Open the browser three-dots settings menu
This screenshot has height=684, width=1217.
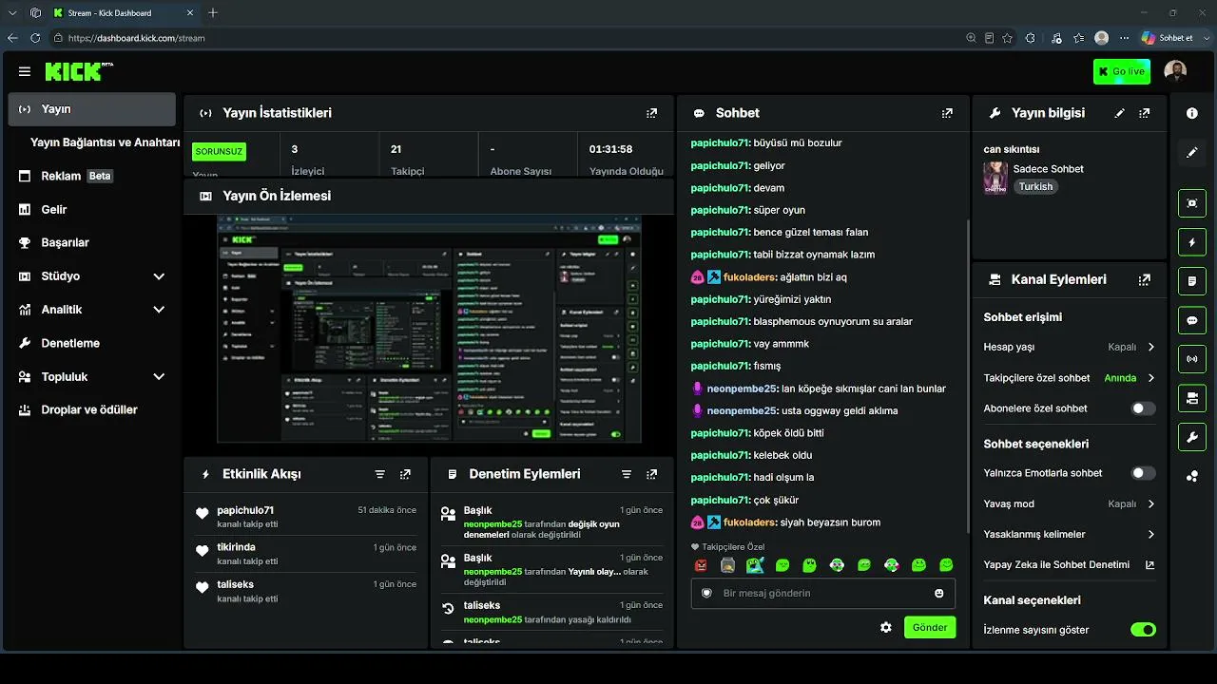tap(1125, 38)
